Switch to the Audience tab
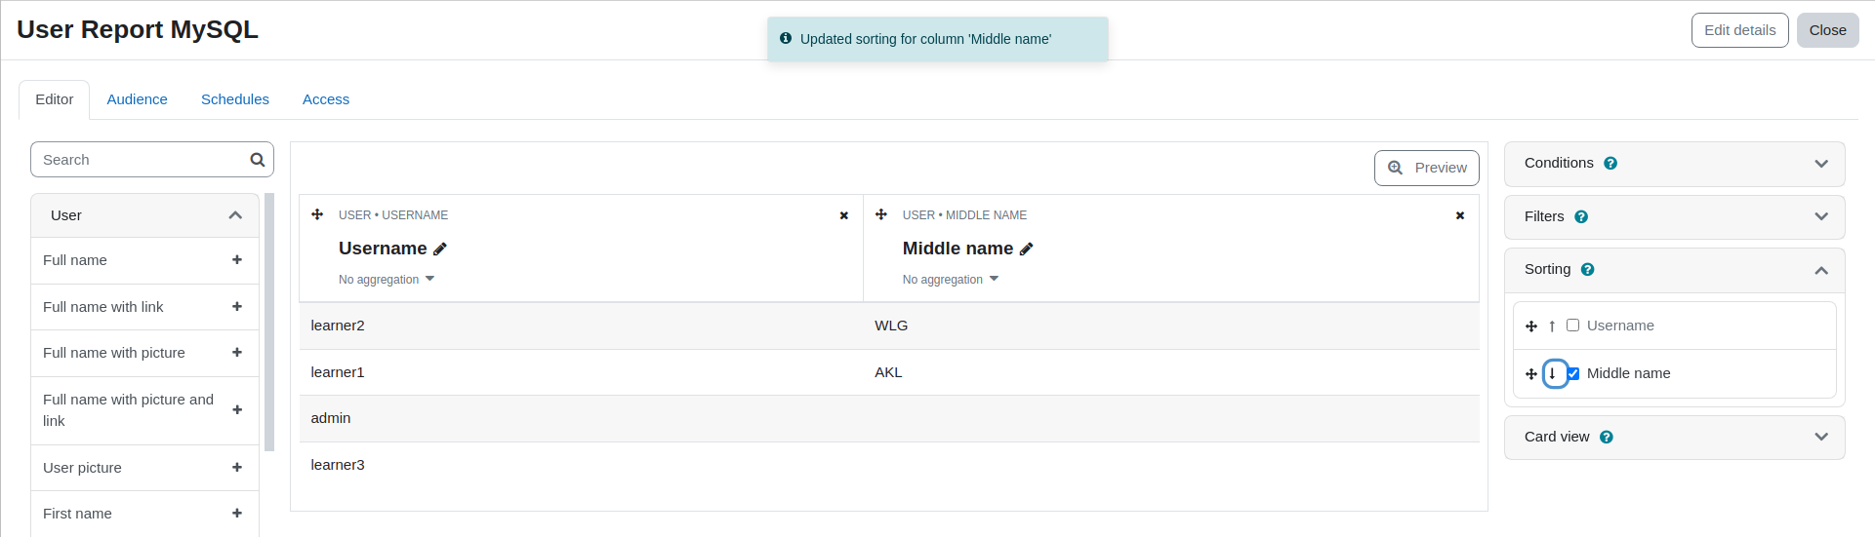 click(137, 99)
